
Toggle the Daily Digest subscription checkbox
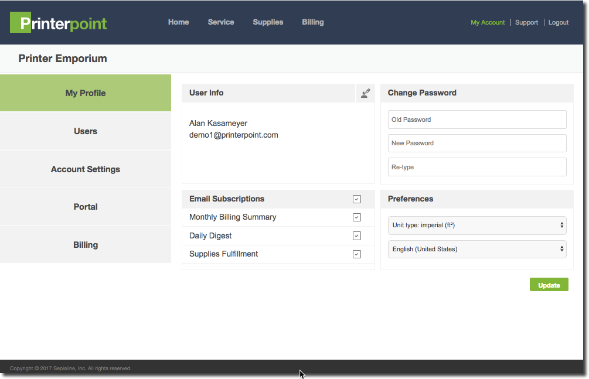click(357, 236)
